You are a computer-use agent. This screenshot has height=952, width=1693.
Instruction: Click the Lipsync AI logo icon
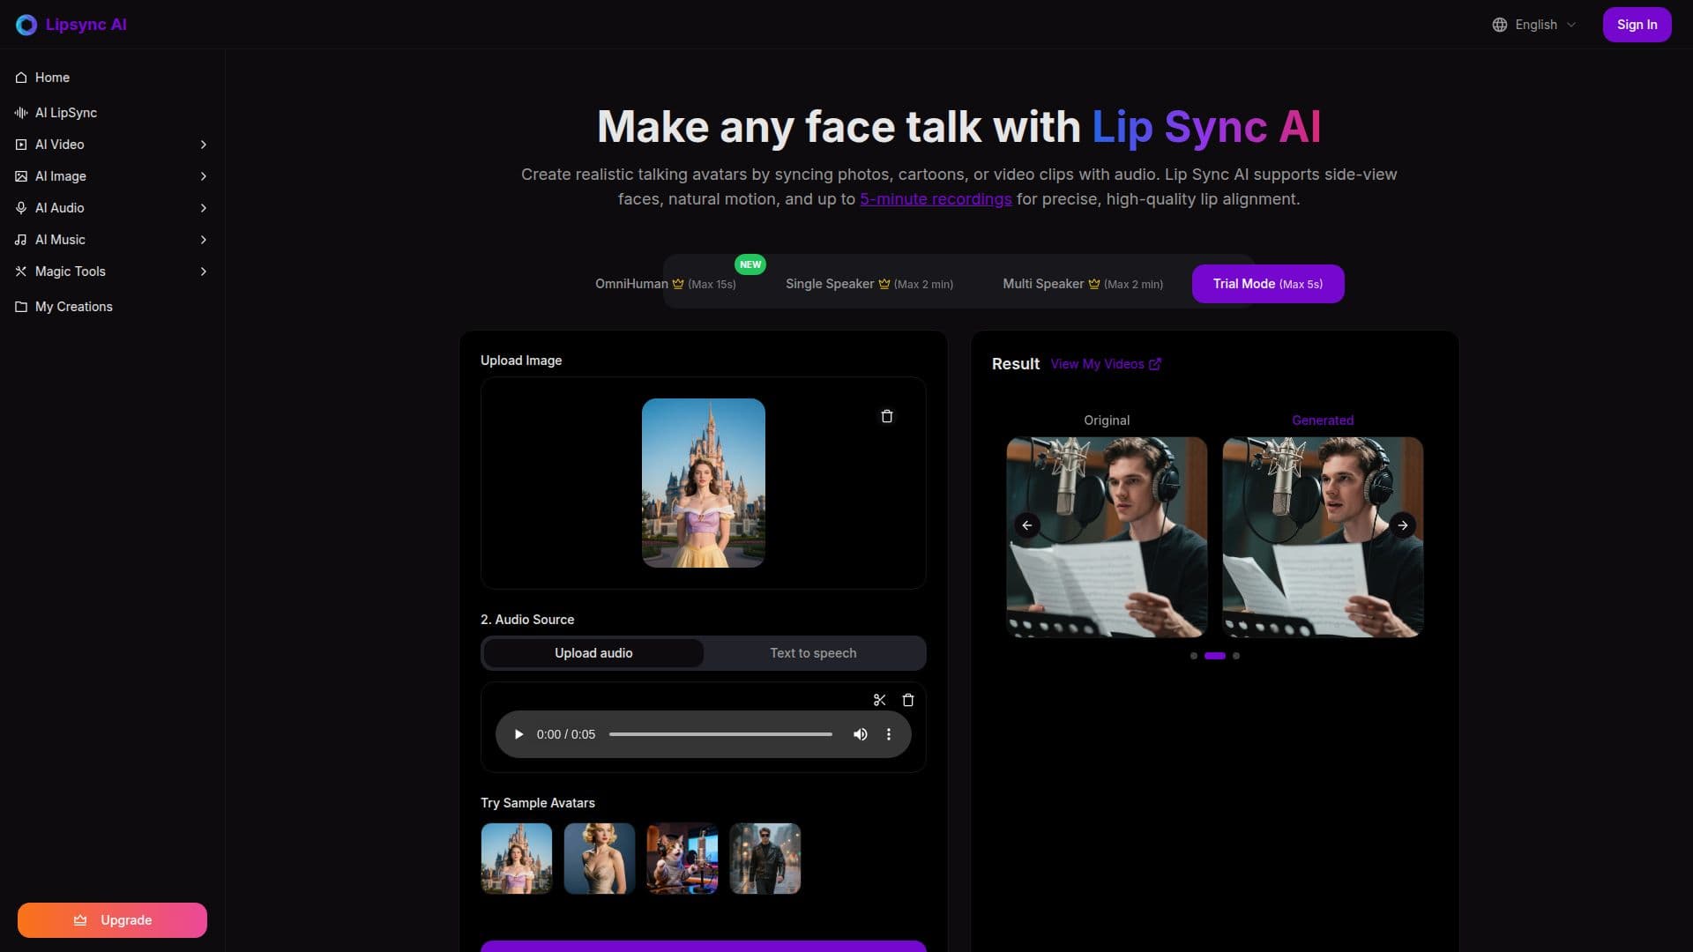26,25
